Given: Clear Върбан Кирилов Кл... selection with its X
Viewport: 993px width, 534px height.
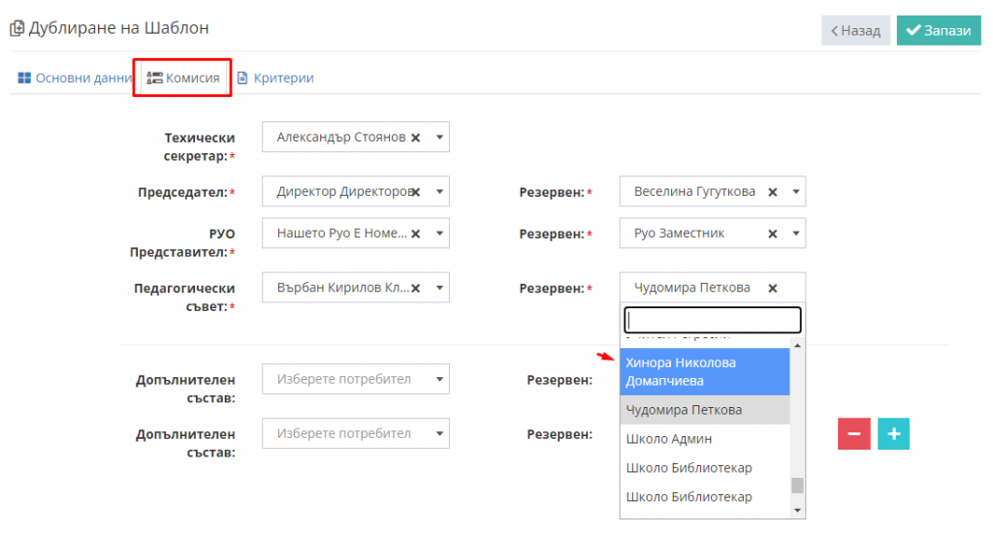Looking at the screenshot, I should click(415, 288).
